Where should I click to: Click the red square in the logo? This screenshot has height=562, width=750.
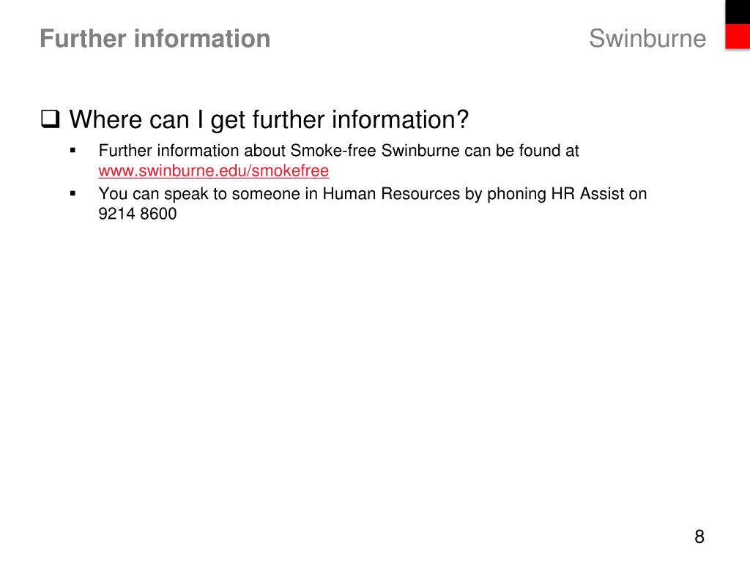[x=738, y=37]
